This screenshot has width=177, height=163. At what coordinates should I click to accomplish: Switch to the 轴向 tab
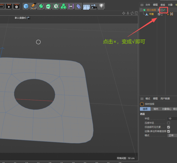click(156, 109)
